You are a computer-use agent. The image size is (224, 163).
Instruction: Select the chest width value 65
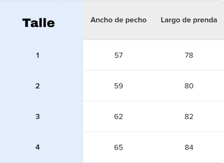[x=118, y=147]
